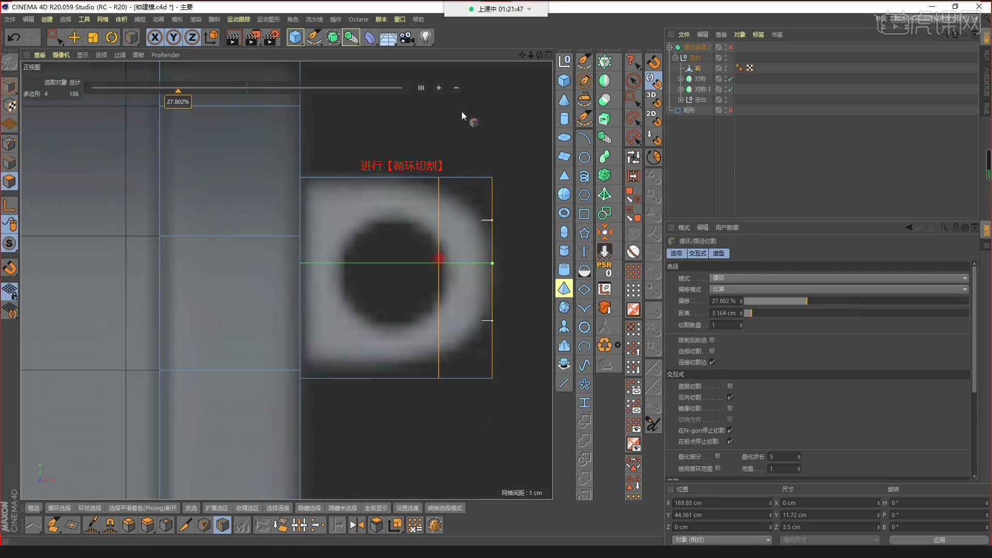Switch to the 选项 attribute tab
992x558 pixels.
coord(676,253)
